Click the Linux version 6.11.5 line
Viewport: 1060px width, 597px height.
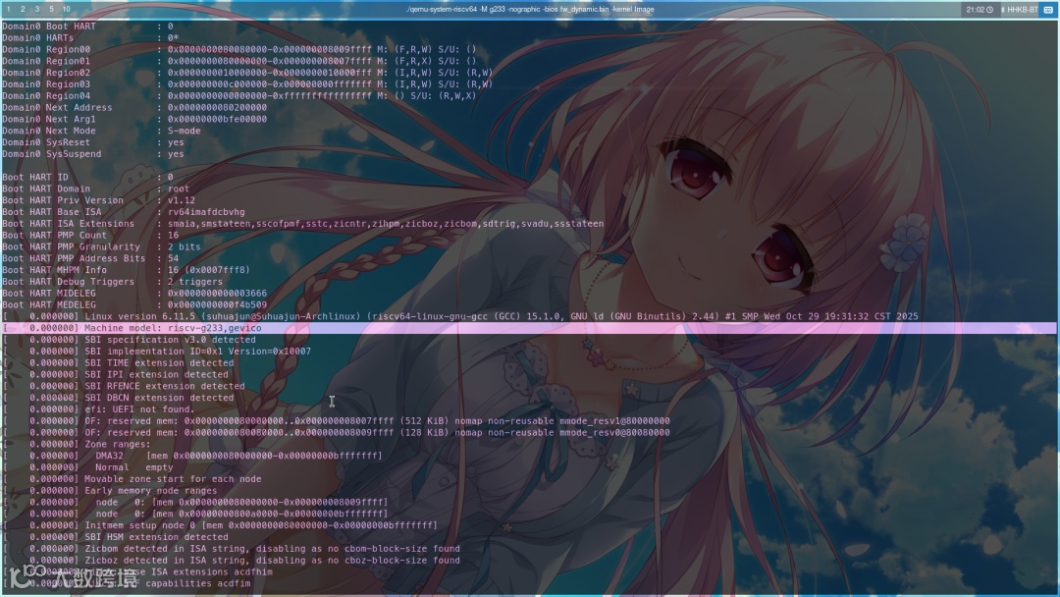click(x=459, y=316)
